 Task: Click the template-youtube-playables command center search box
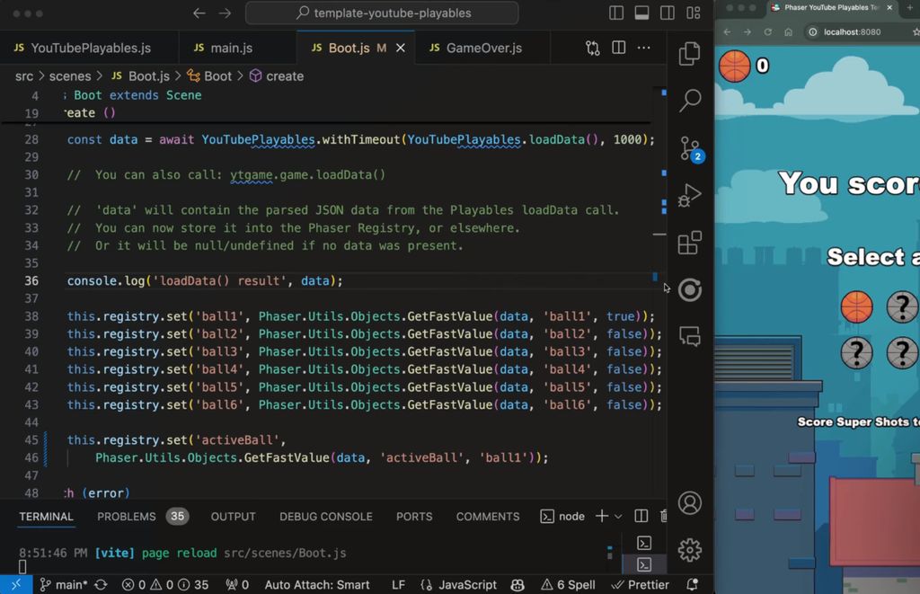382,13
